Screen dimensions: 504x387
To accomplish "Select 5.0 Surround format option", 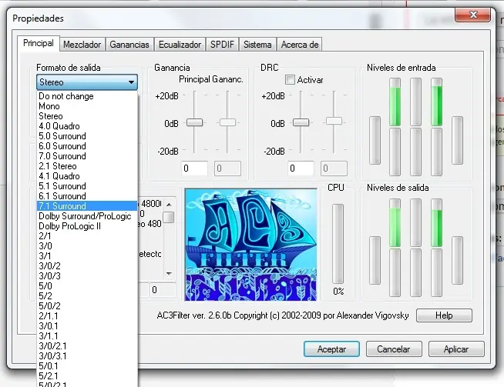I will coord(87,136).
